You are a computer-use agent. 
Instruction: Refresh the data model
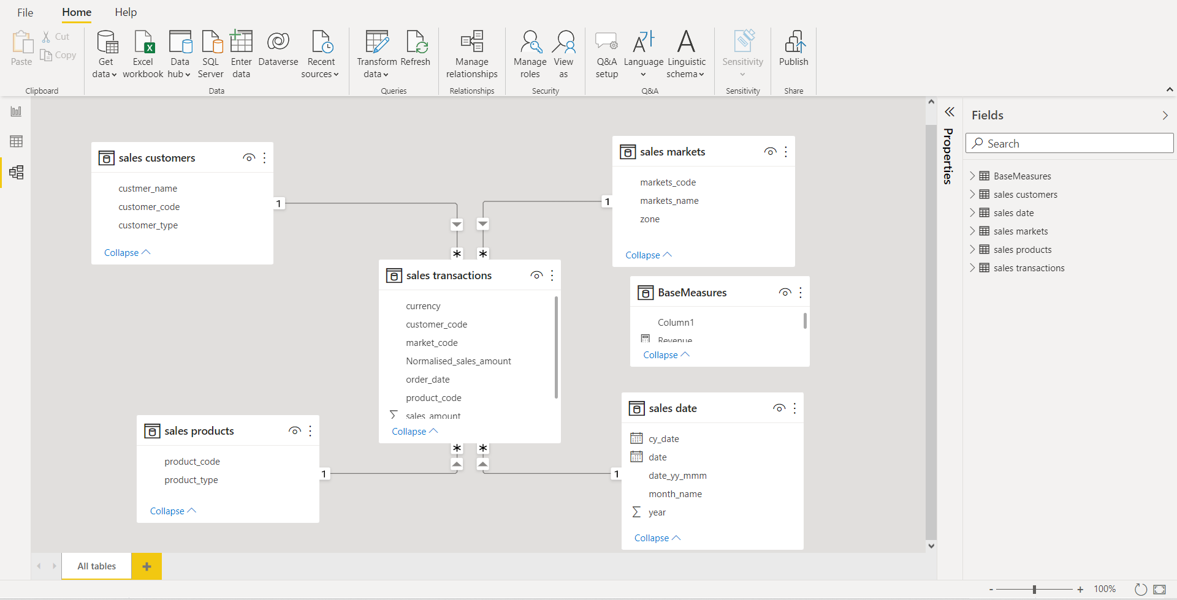[416, 49]
